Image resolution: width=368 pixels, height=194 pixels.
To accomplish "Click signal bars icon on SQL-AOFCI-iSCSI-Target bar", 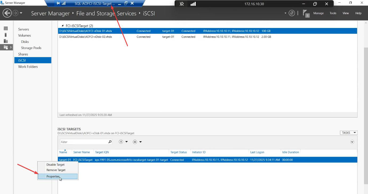I will coord(63,3).
